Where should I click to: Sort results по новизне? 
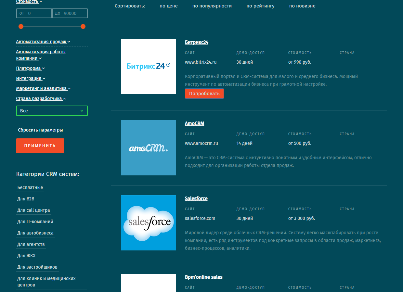coord(302,6)
